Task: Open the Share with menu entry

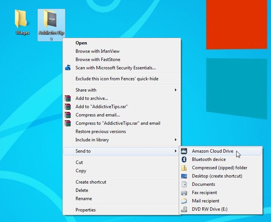Action: pos(122,90)
